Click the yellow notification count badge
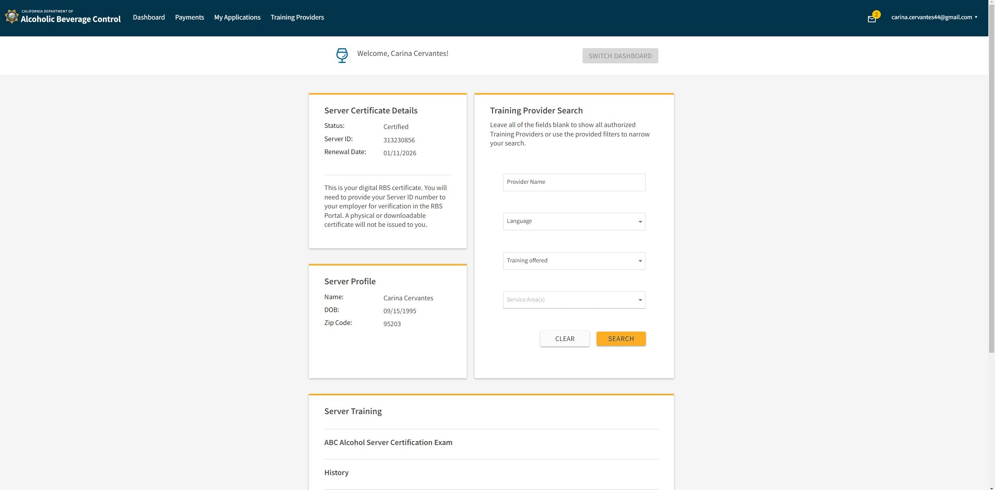995x490 pixels. pos(876,14)
